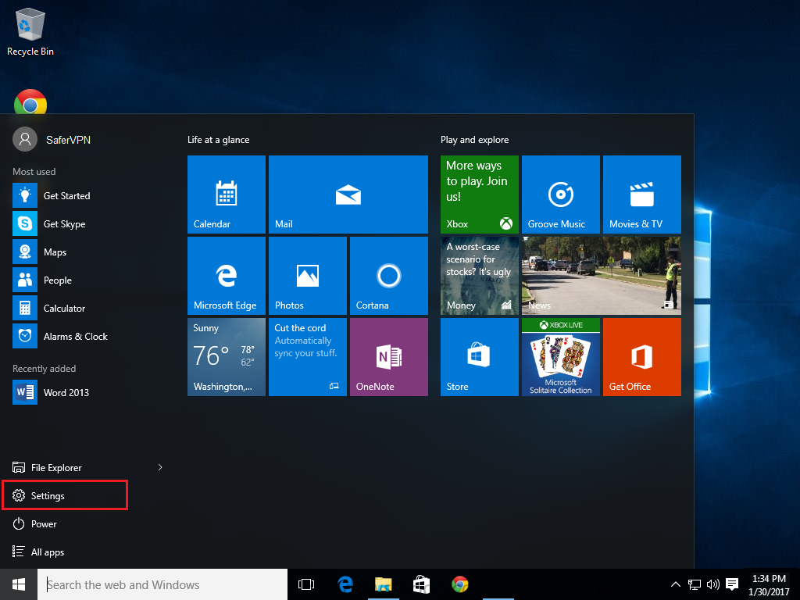Screen dimensions: 800x600
Task: Click the Search the web and Windows box
Action: point(164,584)
